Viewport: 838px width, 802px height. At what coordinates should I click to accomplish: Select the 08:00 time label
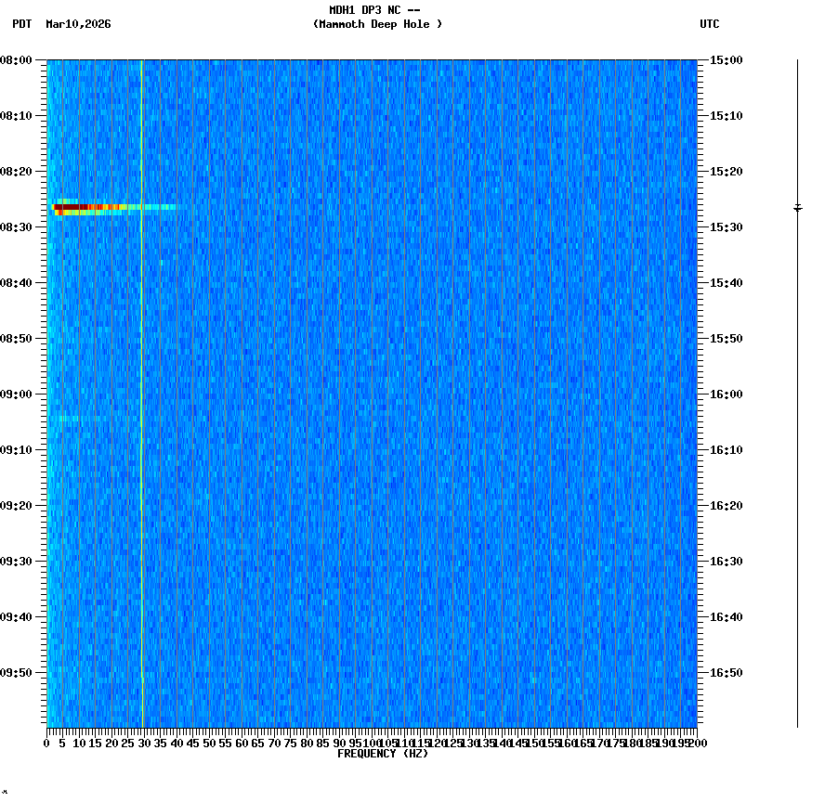[x=17, y=61]
